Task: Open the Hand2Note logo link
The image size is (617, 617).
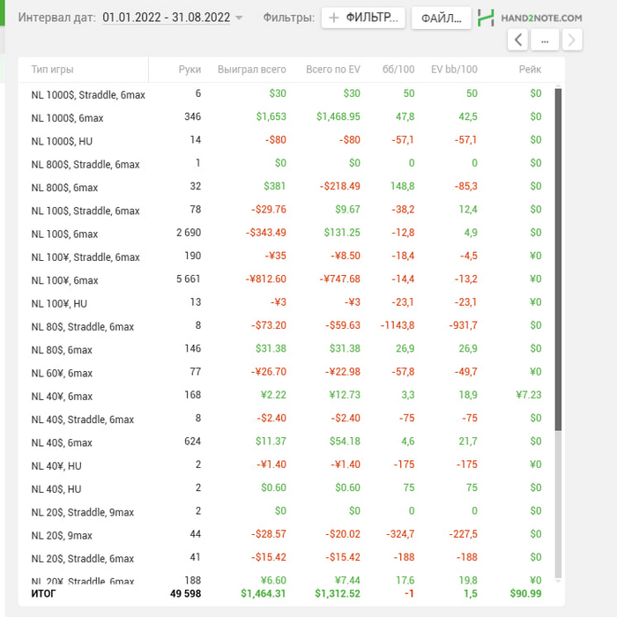Action: 530,19
